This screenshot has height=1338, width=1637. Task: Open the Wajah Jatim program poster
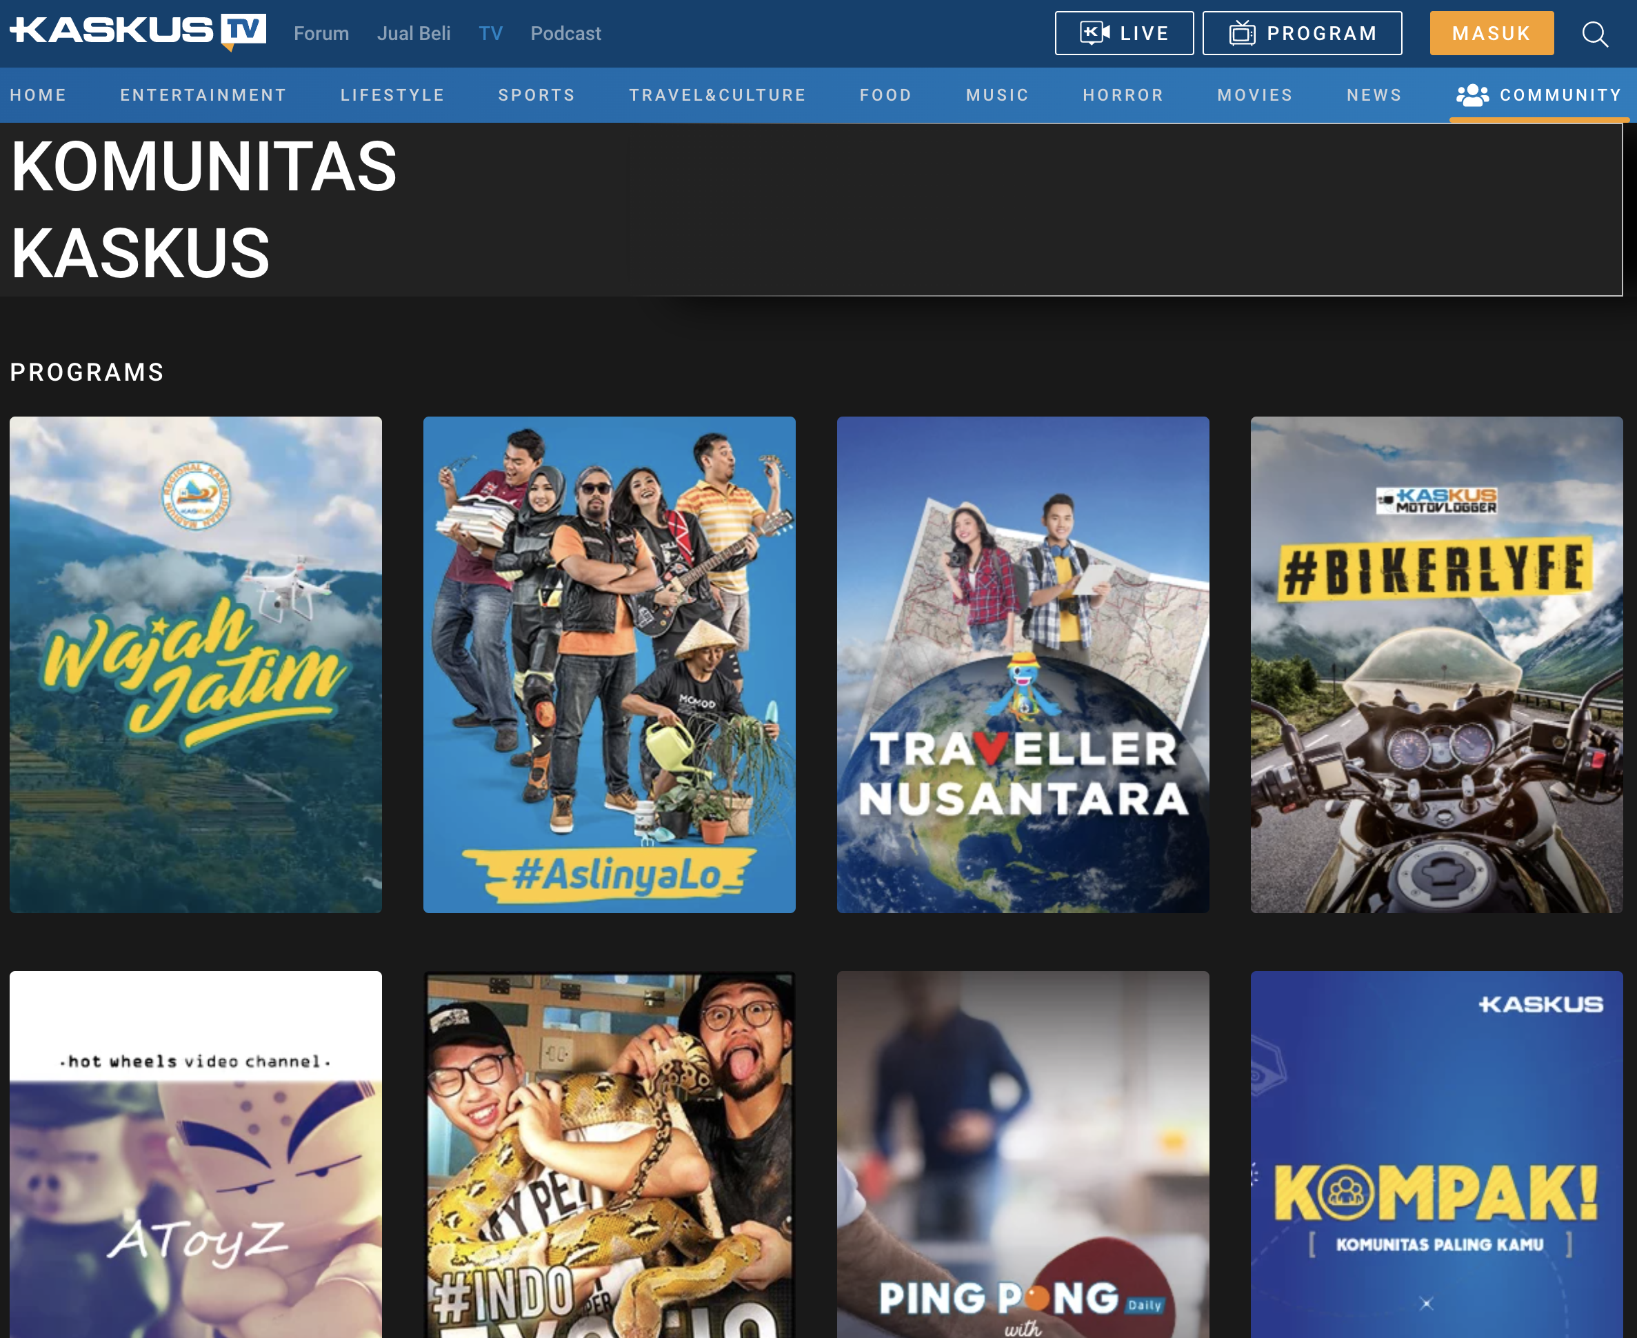coord(196,664)
